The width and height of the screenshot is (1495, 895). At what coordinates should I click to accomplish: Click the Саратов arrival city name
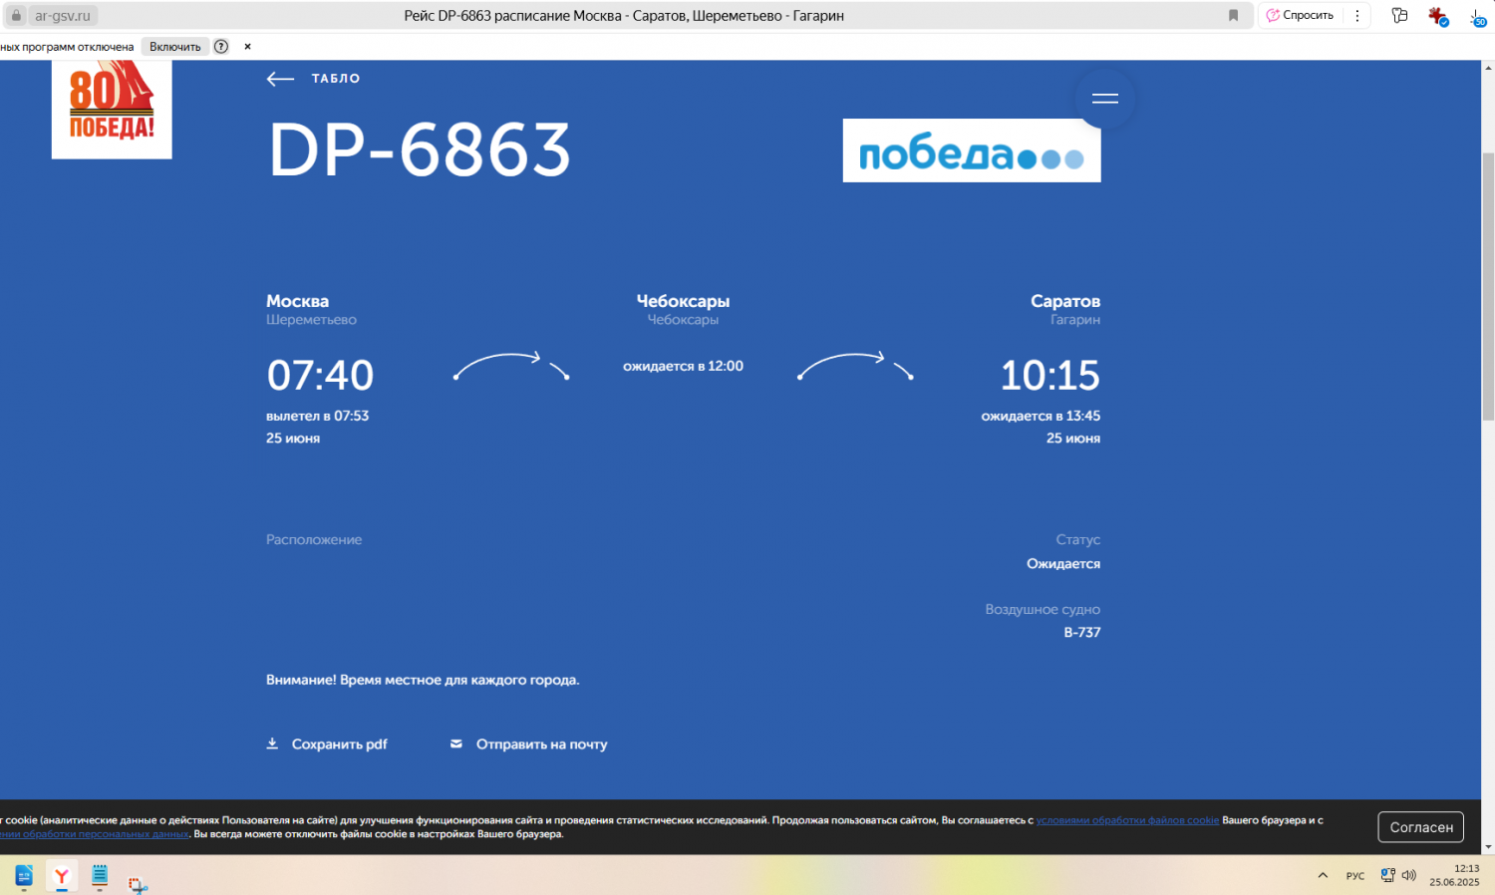coord(1065,301)
